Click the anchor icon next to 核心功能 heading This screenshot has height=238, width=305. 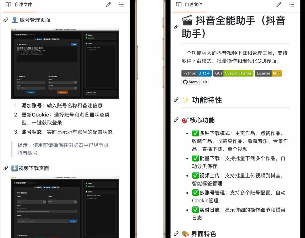[176, 120]
